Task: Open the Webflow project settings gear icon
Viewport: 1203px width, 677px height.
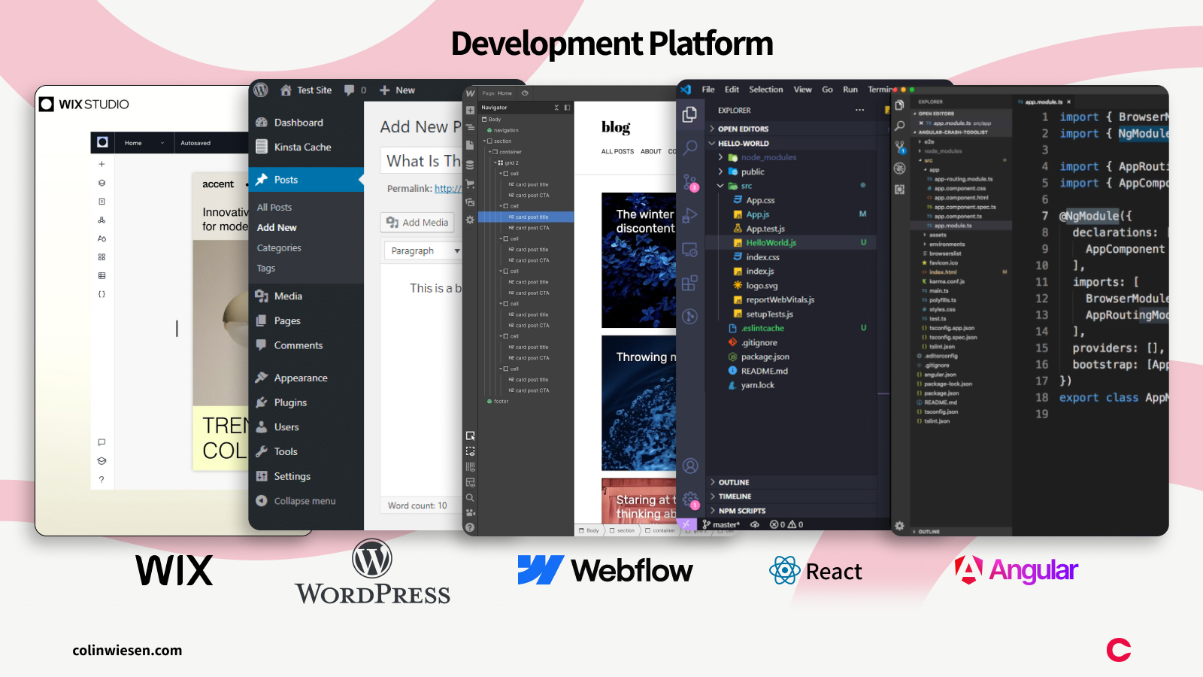Action: [469, 219]
